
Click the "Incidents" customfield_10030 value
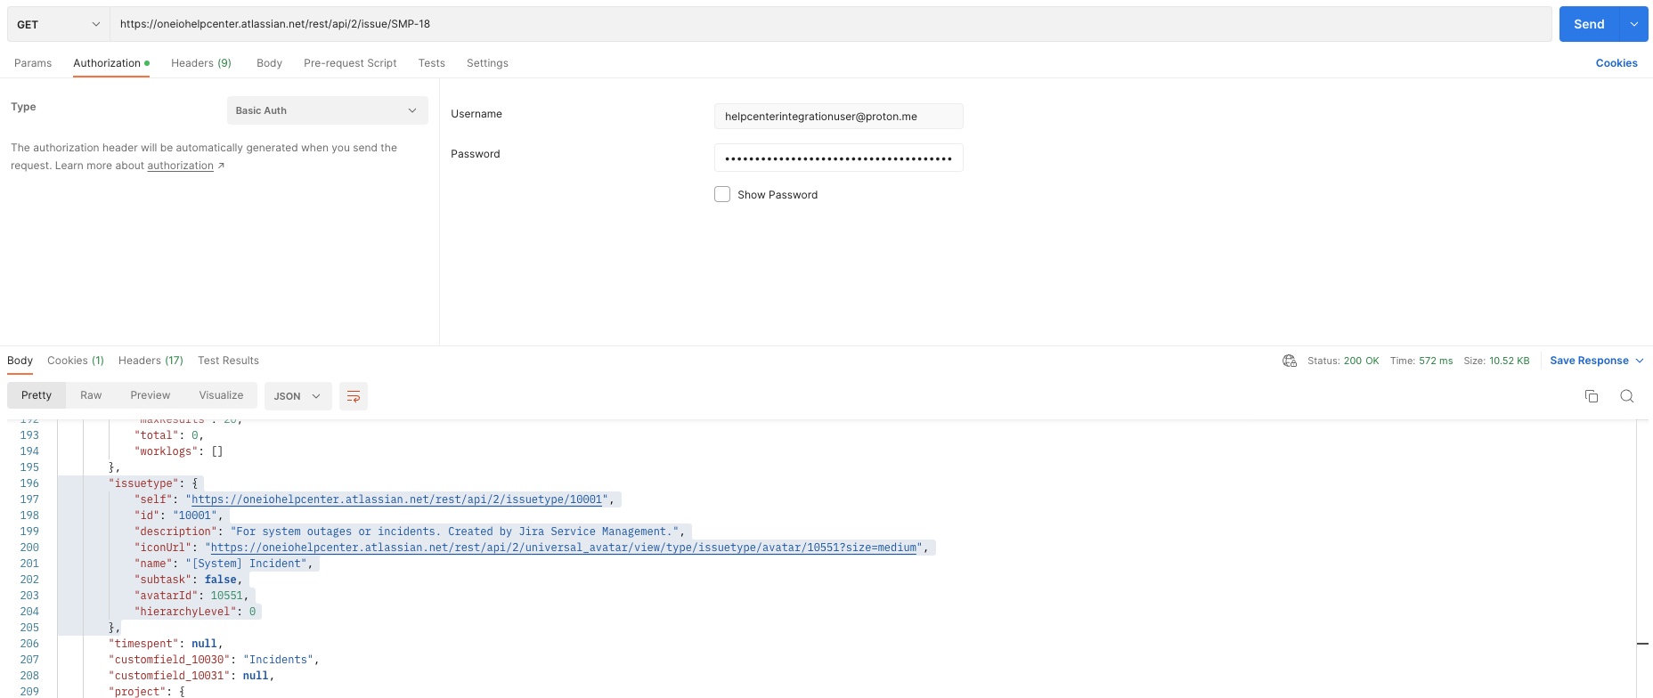[x=278, y=660]
